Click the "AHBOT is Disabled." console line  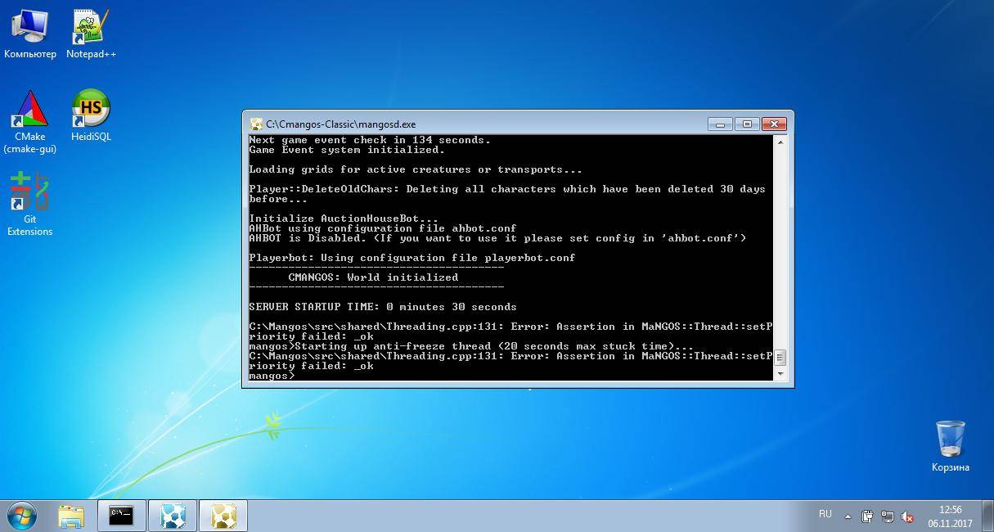497,238
